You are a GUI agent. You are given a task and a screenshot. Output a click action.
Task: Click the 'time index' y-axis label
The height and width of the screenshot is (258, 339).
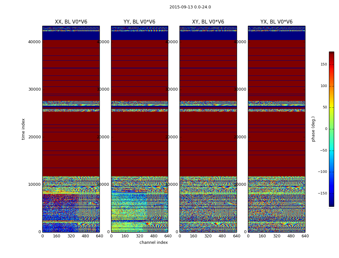(23, 129)
